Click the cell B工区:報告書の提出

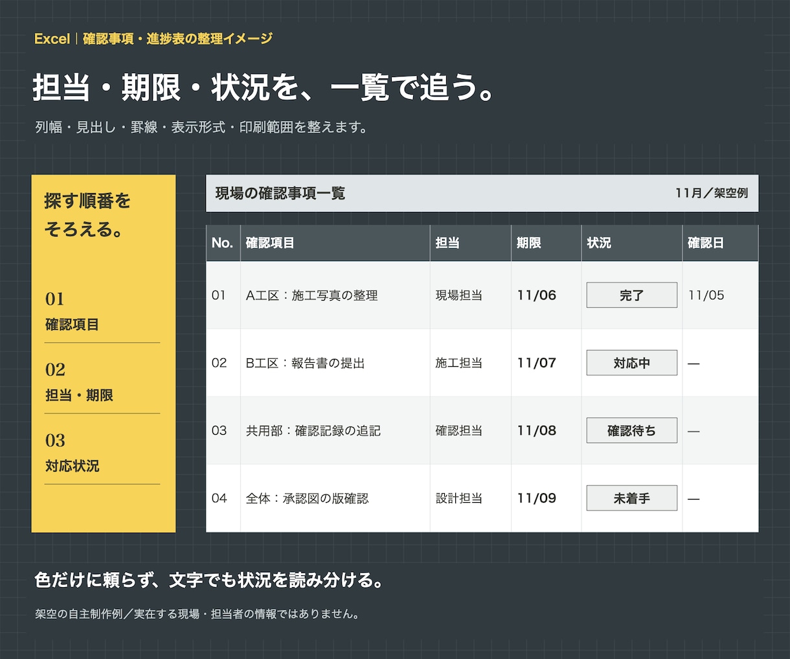[335, 363]
